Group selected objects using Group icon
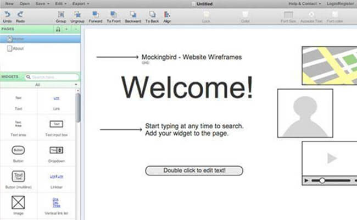 click(61, 14)
